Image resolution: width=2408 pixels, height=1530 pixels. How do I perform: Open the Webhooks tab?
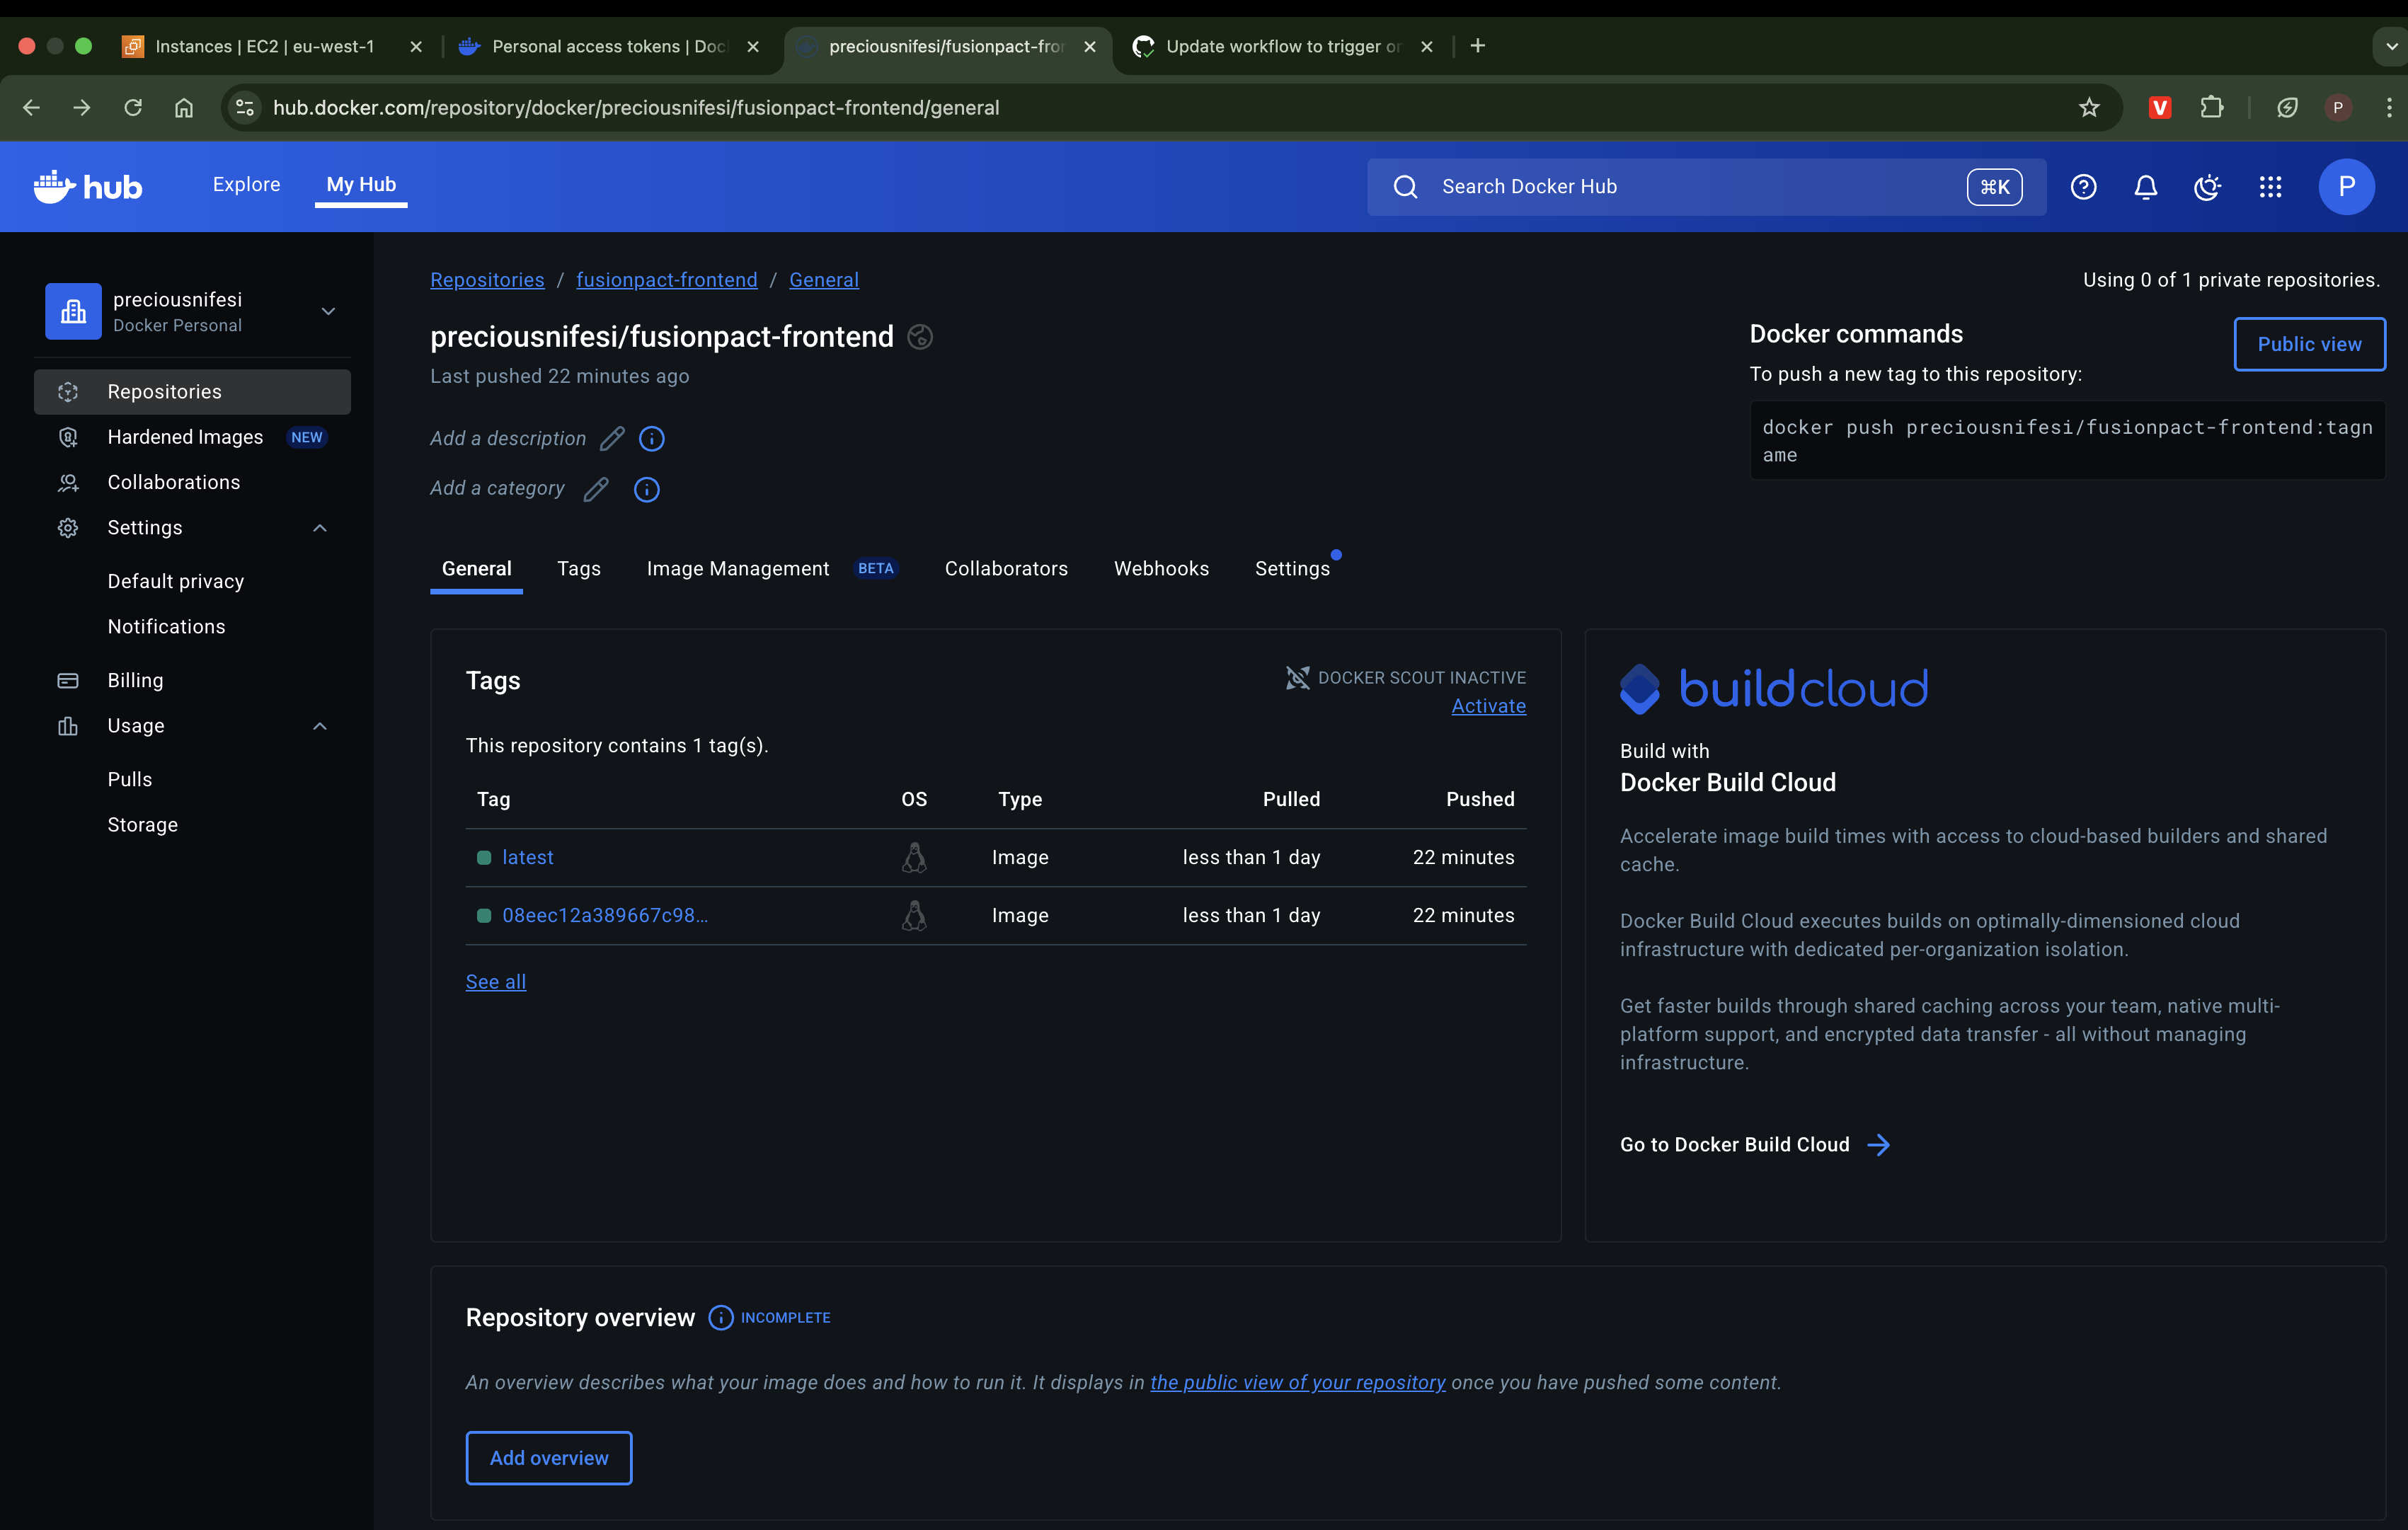[x=1161, y=568]
